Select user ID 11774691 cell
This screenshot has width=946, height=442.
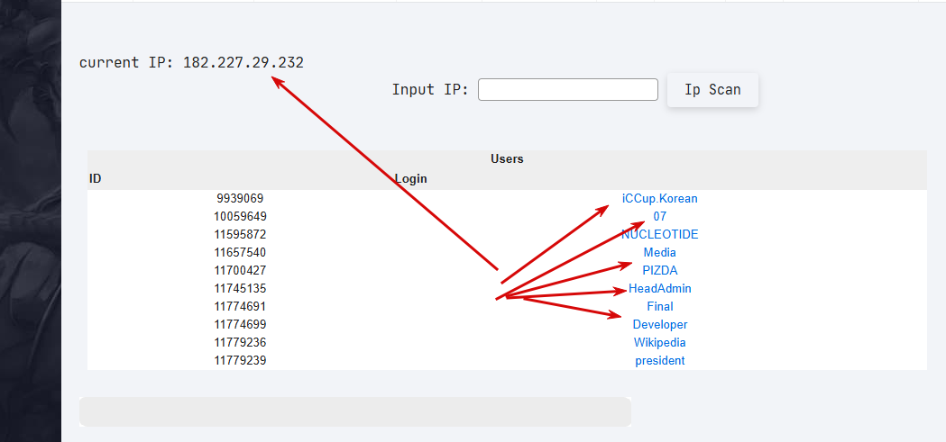240,306
